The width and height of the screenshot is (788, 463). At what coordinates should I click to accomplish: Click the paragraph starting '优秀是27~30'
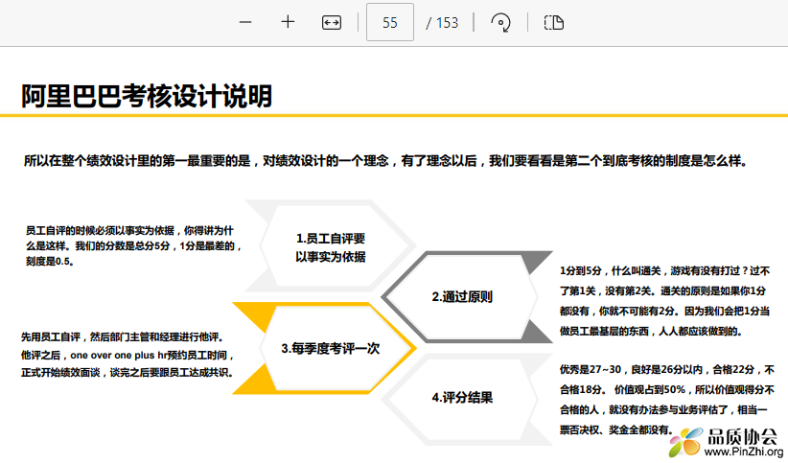pyautogui.click(x=667, y=400)
